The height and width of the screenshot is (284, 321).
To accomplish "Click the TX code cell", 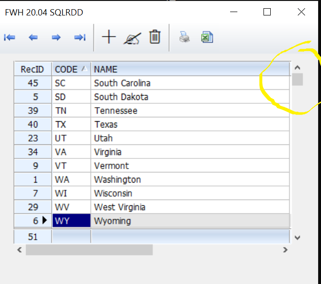I will 71,124.
